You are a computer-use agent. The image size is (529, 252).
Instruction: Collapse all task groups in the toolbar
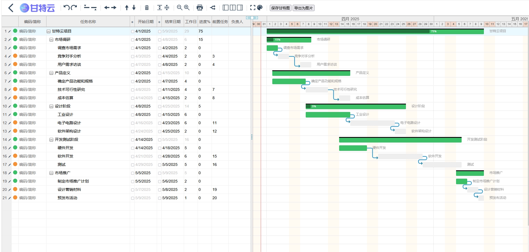pos(167,8)
